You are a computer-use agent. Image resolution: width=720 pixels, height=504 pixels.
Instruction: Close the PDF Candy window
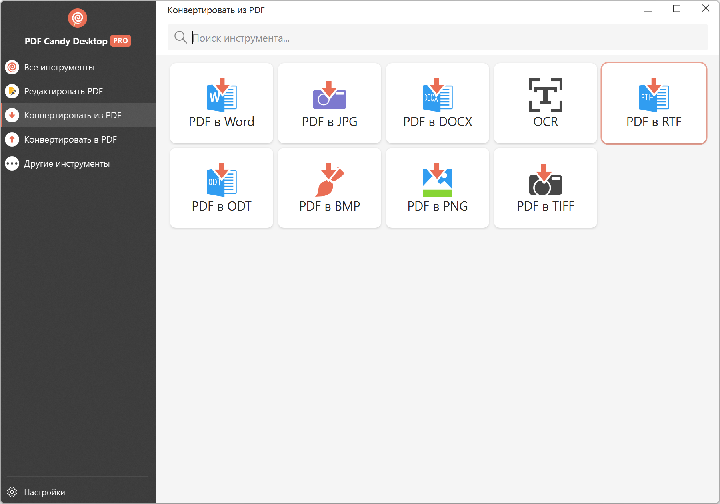click(x=706, y=9)
